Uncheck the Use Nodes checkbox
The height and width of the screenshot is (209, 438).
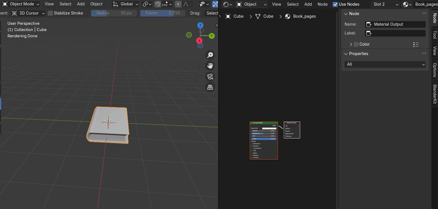point(335,4)
